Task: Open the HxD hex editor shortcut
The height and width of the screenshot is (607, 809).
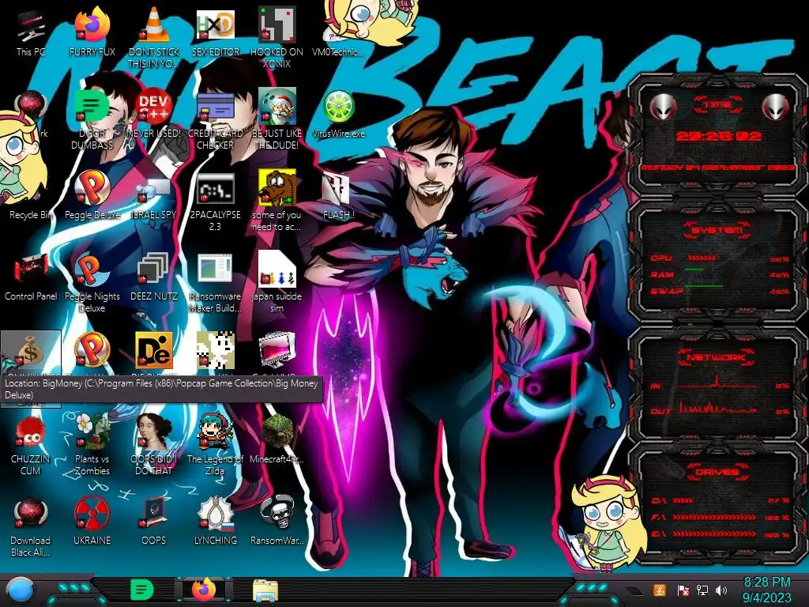Action: click(x=215, y=33)
